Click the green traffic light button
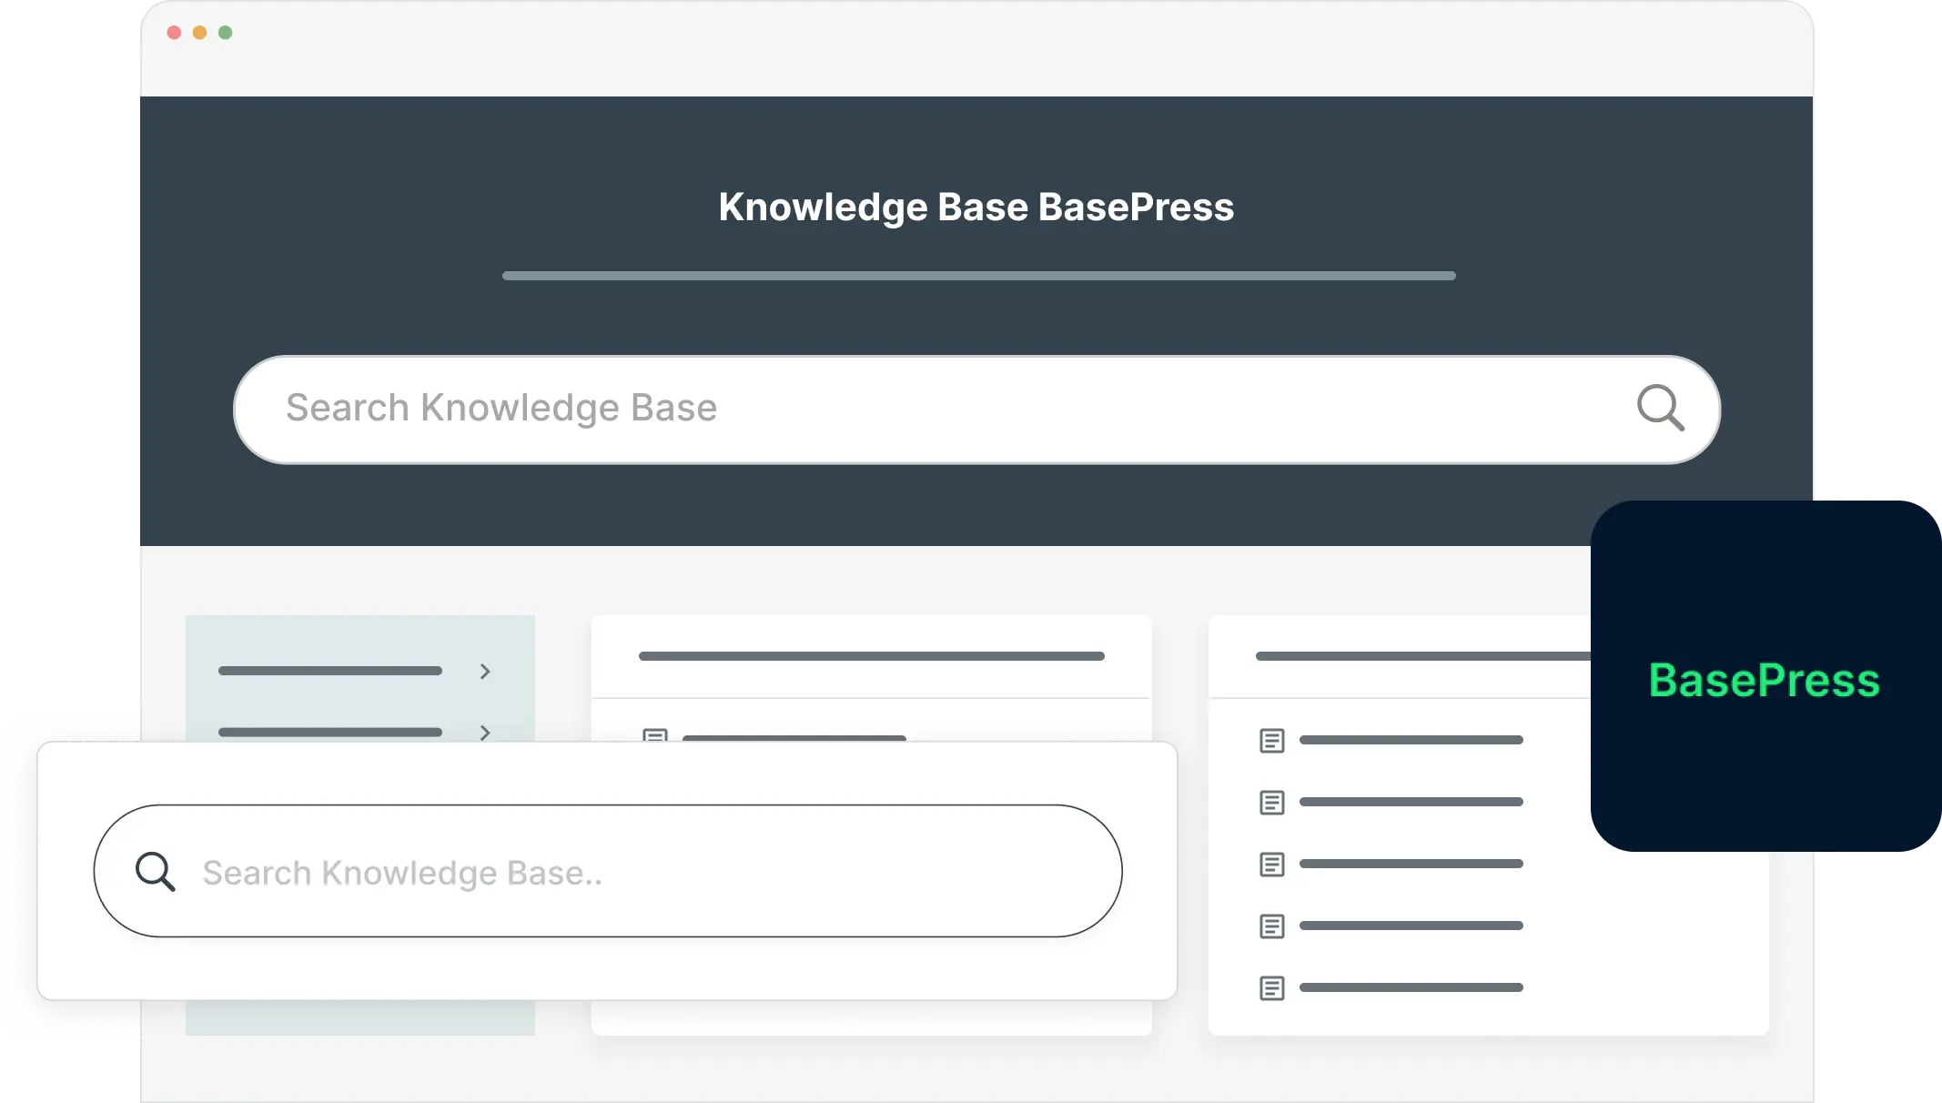 (224, 32)
